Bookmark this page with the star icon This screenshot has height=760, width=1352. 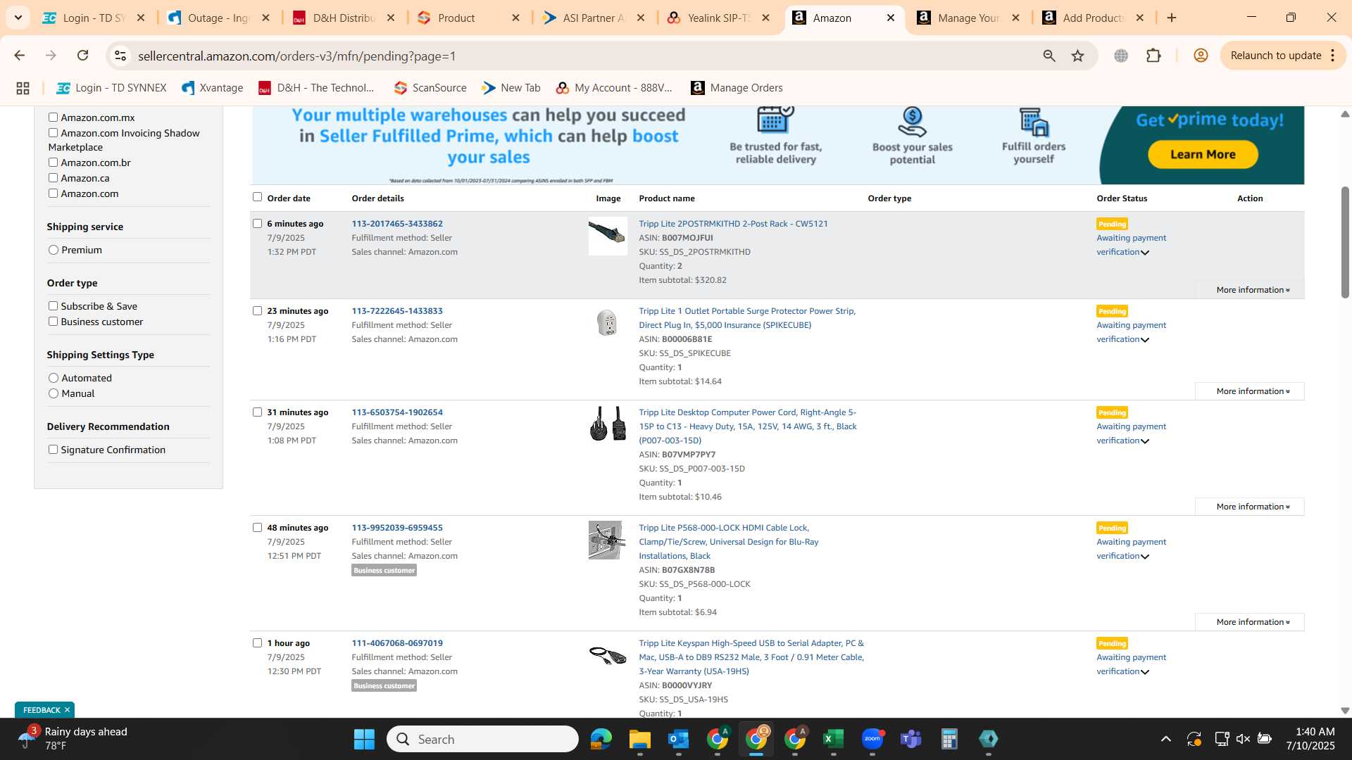coord(1077,56)
